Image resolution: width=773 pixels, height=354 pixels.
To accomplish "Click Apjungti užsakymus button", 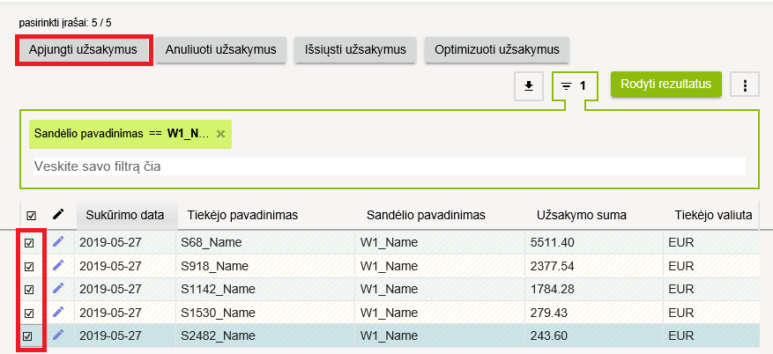I will (x=84, y=49).
